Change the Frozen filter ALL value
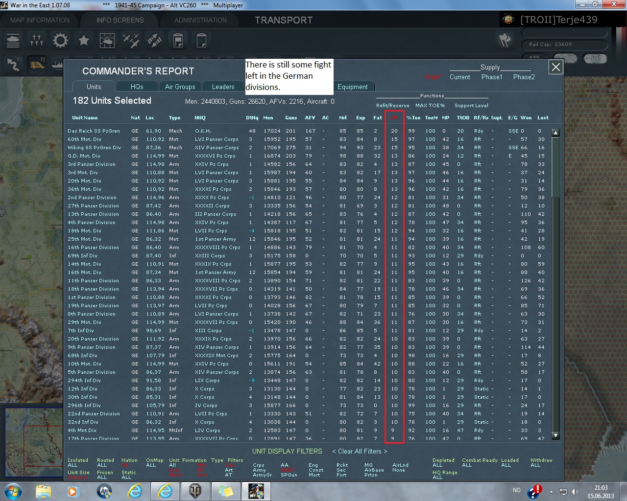Screen dimensions: 627x501 [x=102, y=478]
